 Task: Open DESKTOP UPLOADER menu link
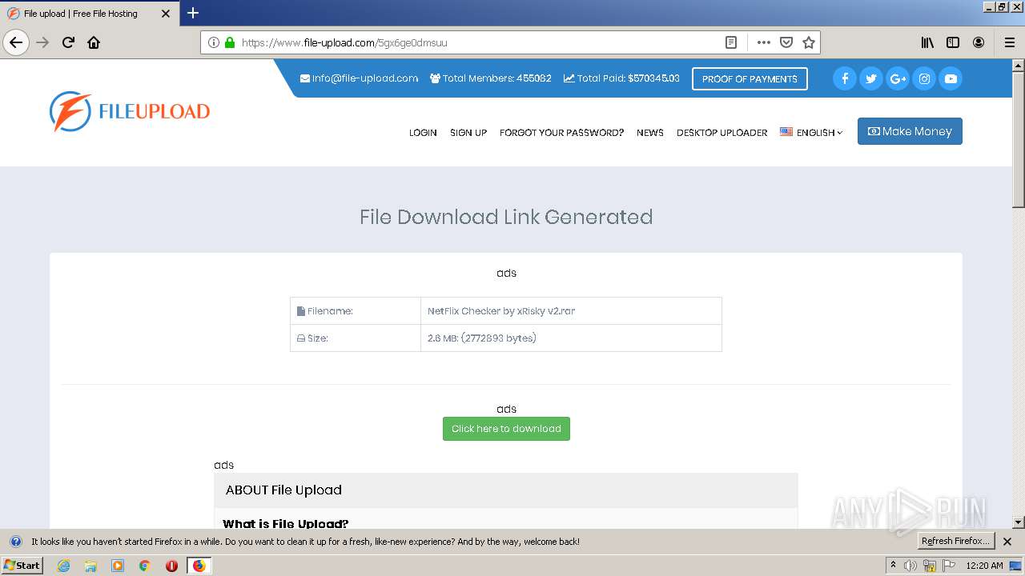point(722,133)
